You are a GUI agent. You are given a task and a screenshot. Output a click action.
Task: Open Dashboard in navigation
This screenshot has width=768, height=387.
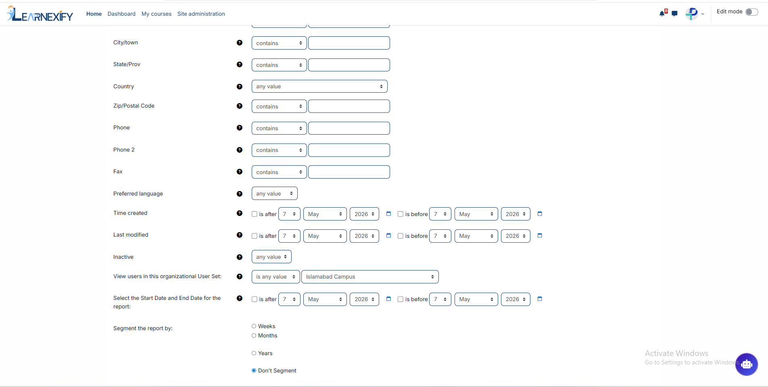pos(121,14)
